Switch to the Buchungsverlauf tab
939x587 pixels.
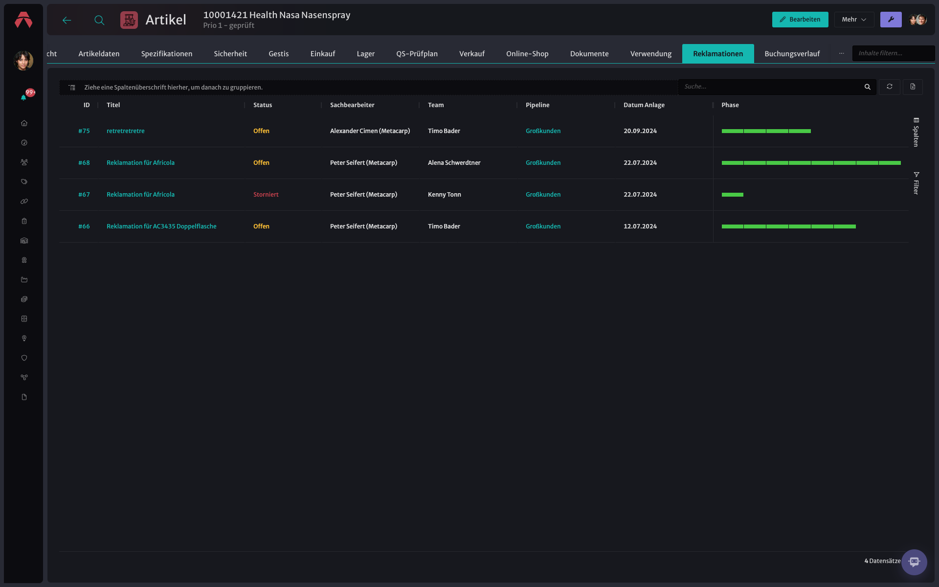pos(792,54)
